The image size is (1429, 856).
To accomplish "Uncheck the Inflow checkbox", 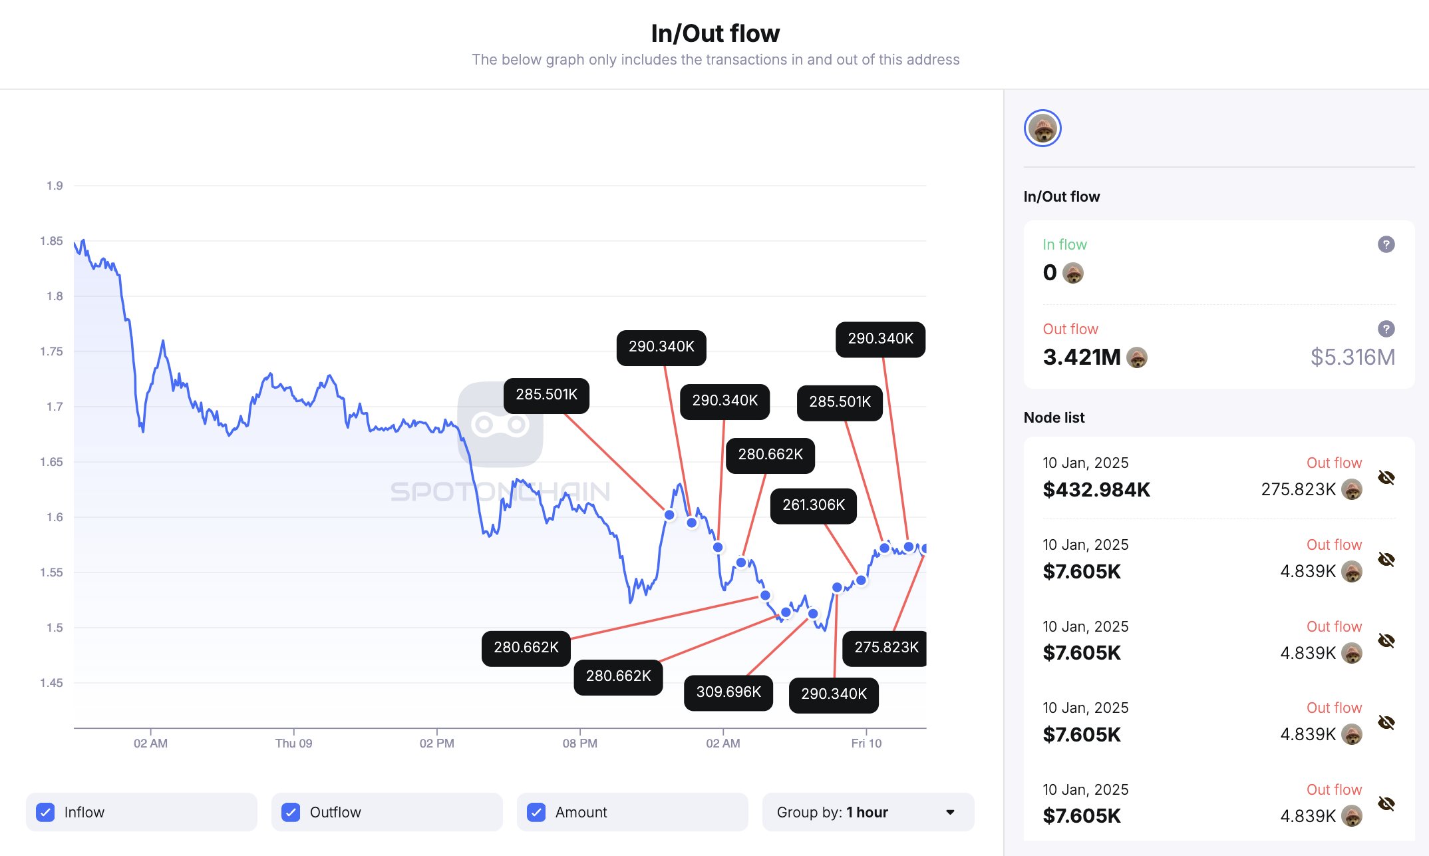I will click(45, 812).
